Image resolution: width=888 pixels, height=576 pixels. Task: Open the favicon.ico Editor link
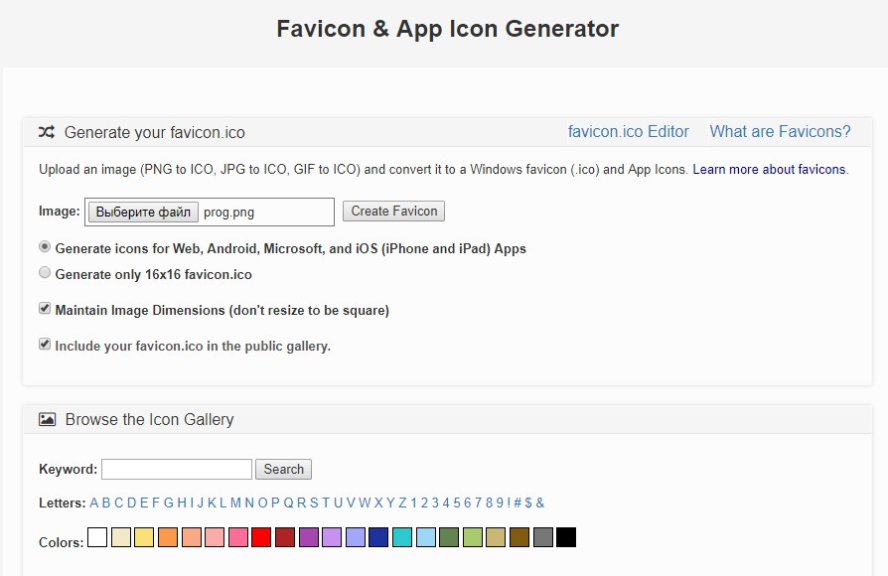click(628, 132)
